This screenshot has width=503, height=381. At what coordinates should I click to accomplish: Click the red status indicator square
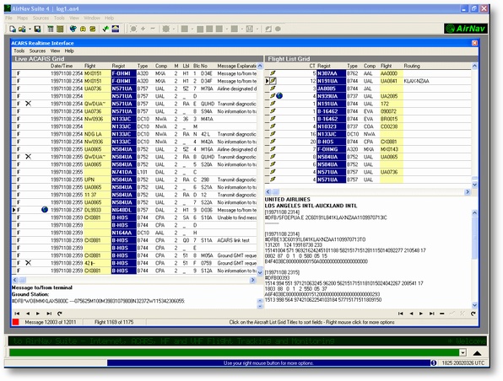point(15,322)
